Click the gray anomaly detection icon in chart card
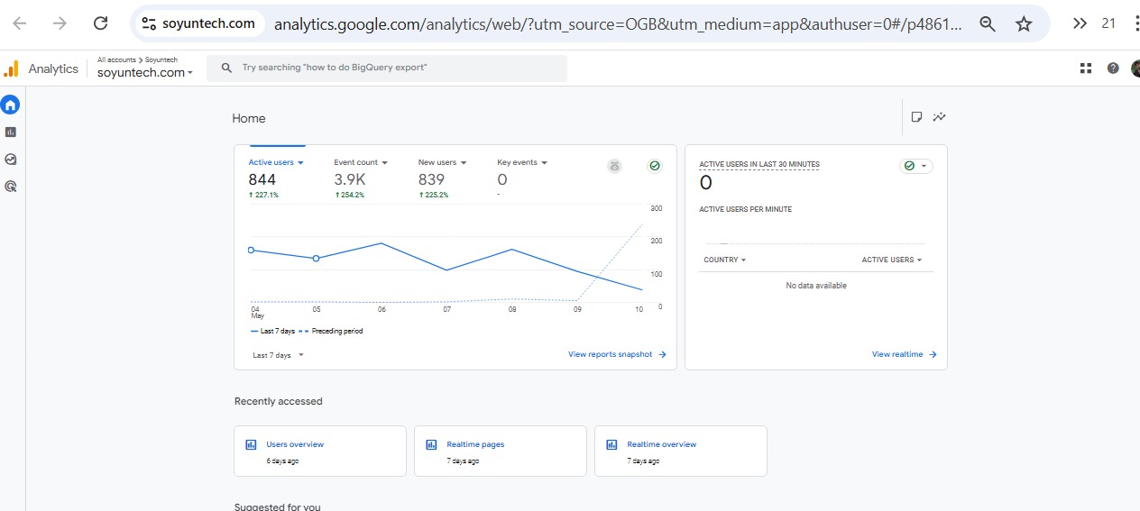Image resolution: width=1140 pixels, height=511 pixels. (614, 166)
